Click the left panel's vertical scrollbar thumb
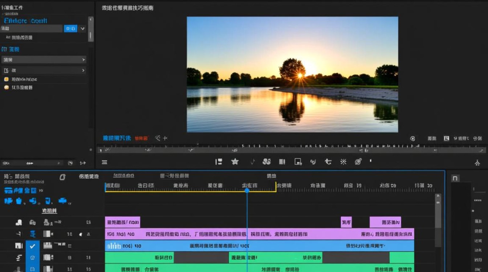 click(91, 29)
